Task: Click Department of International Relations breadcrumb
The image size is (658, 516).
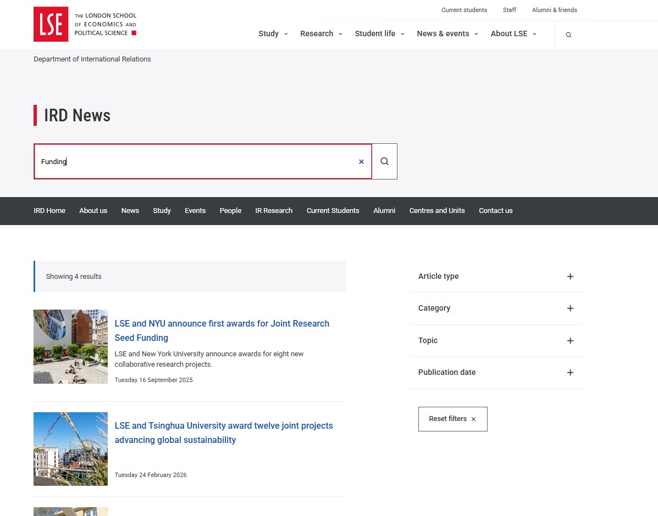Action: 92,59
